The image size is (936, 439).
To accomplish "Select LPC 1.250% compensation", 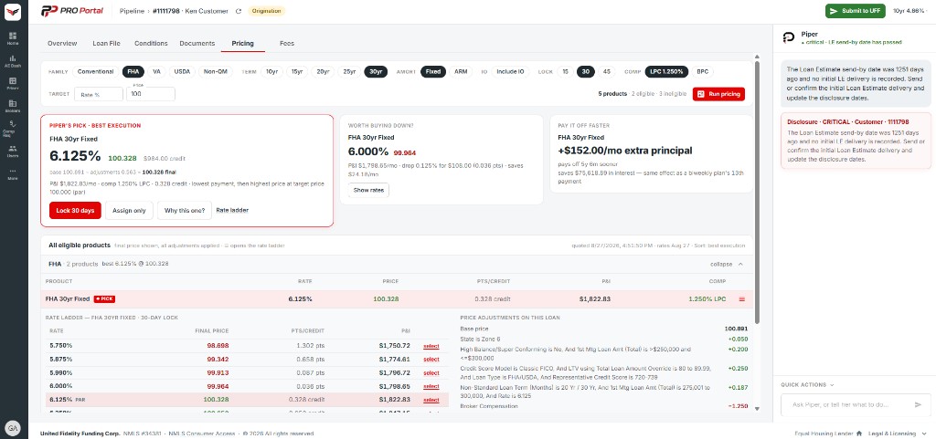I will pyautogui.click(x=666, y=71).
